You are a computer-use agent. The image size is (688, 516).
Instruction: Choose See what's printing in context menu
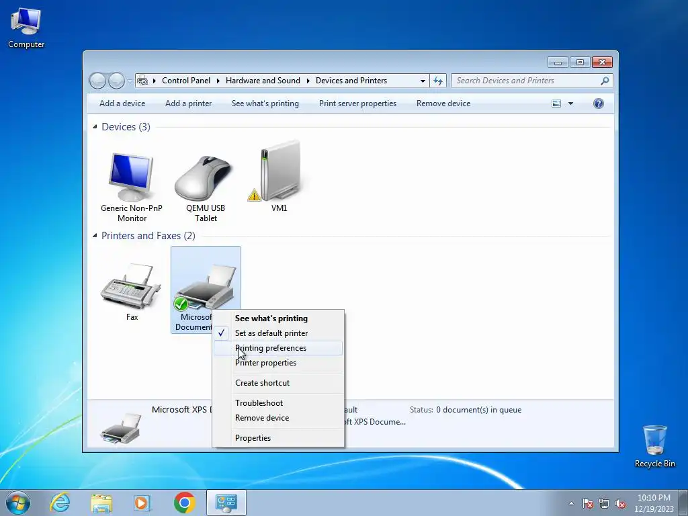(277, 318)
